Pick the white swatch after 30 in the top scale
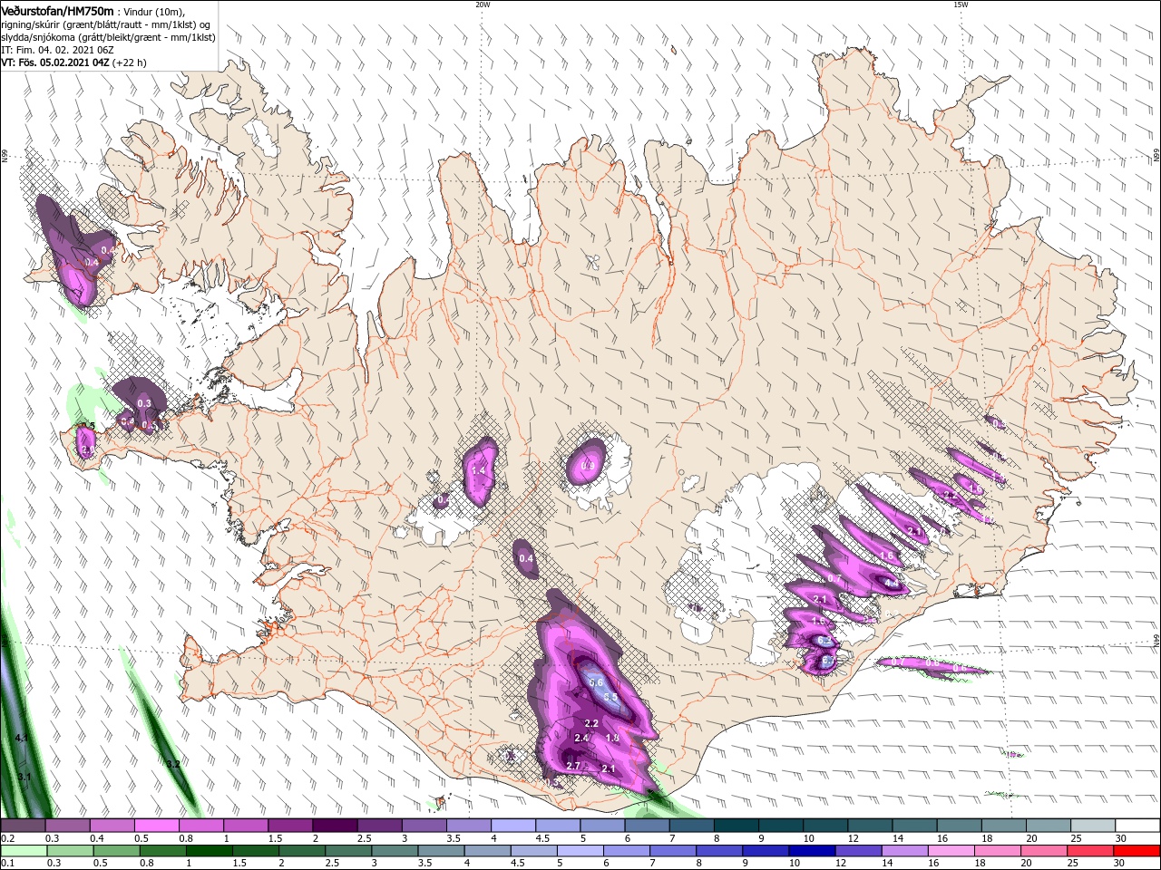This screenshot has height=870, width=1161. tap(1138, 826)
